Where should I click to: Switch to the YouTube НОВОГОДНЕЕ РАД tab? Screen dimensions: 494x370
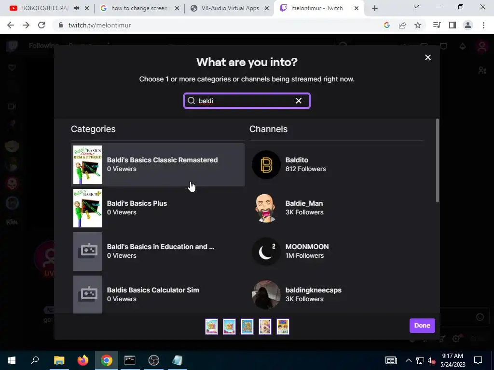click(44, 8)
